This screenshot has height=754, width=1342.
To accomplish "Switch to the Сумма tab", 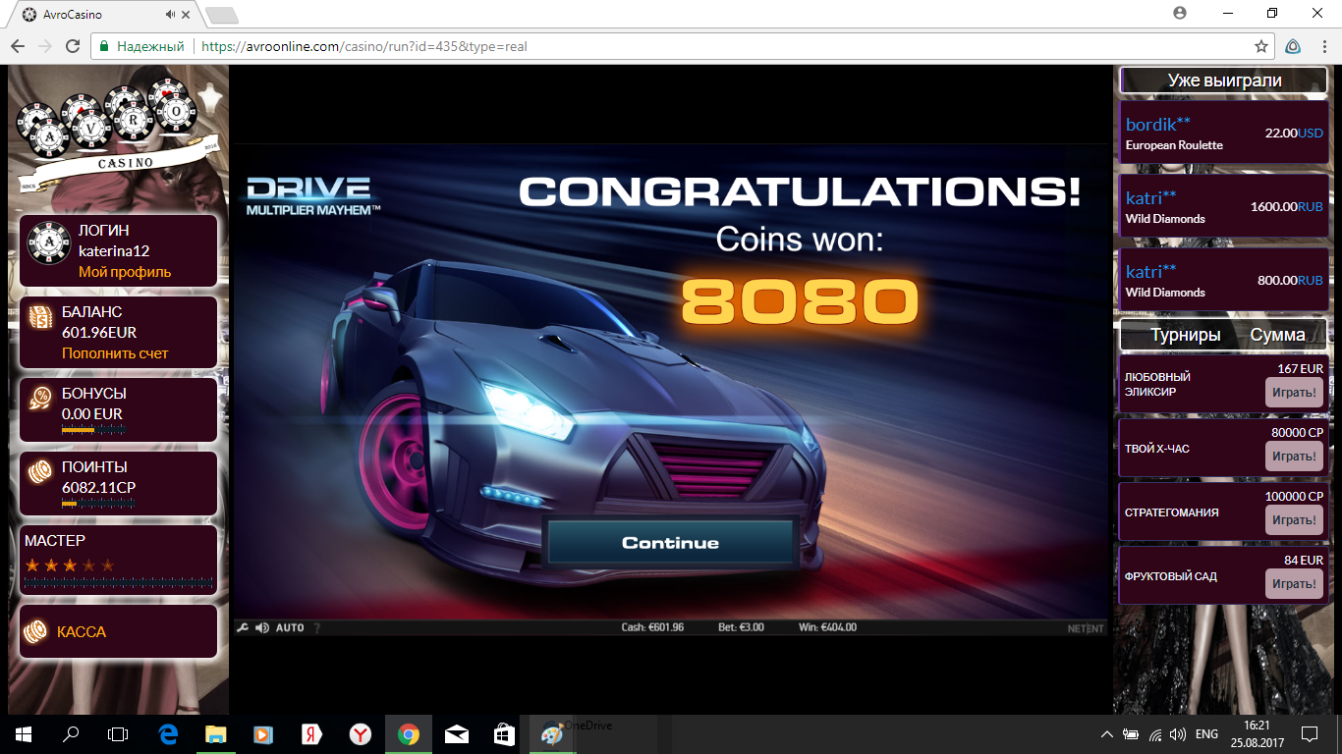I will [x=1279, y=334].
